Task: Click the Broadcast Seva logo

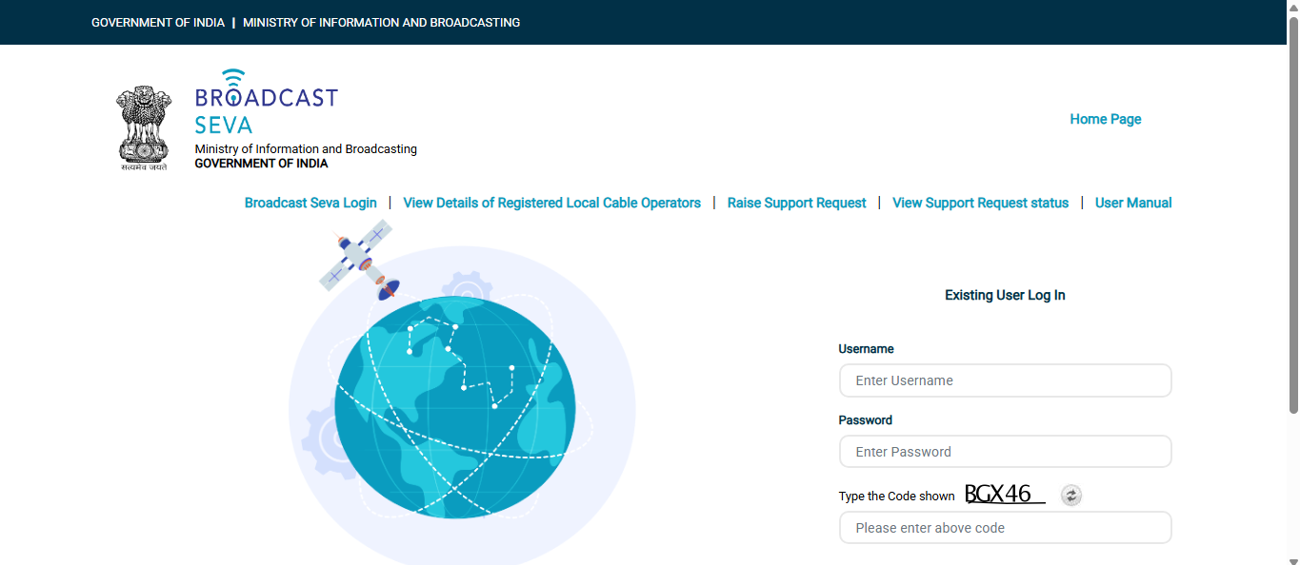Action: (x=267, y=101)
